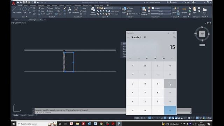Image resolution: width=224 pixels, height=126 pixels.
Task: Switch to the Start file tab
Action: 16,20
